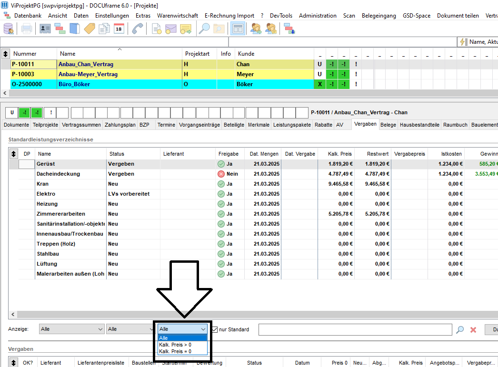Screen dimensions: 498x367
Task: Switch to the Belege tab
Action: click(x=388, y=125)
